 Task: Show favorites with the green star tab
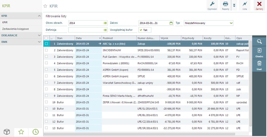click(21, 132)
